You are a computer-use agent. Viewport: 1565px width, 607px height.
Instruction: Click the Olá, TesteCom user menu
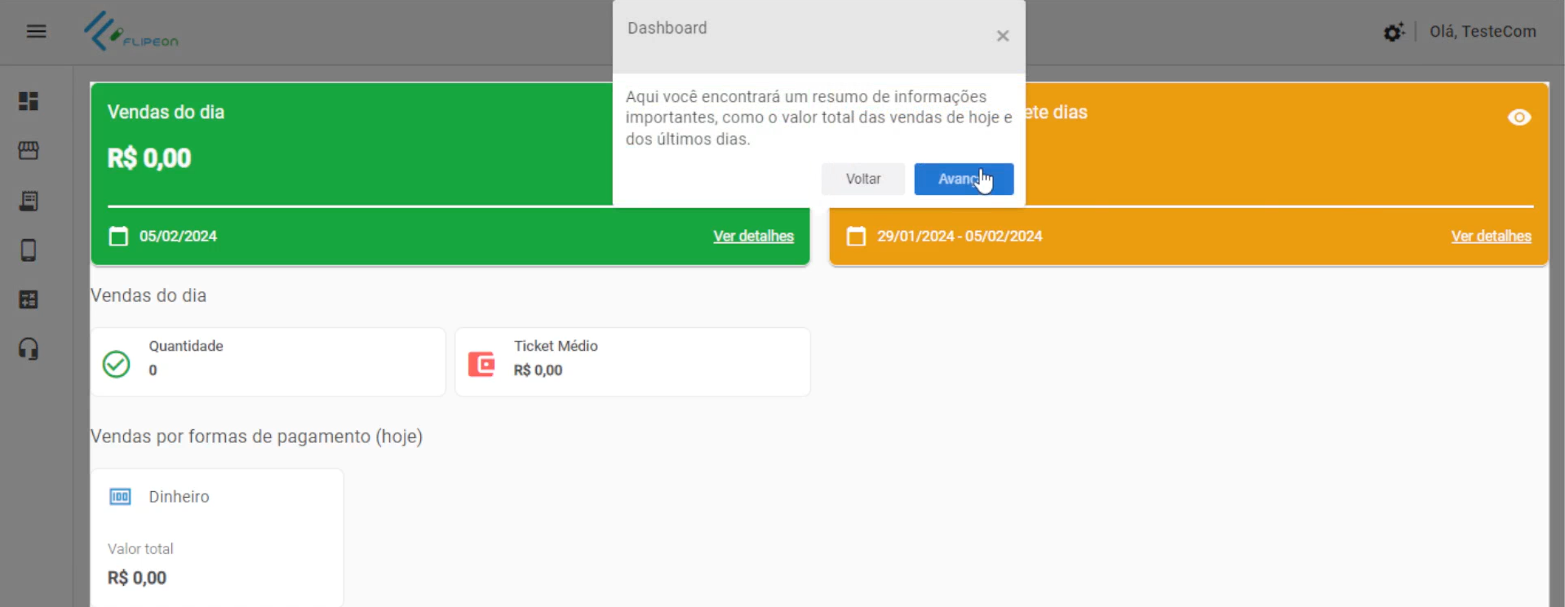pyautogui.click(x=1483, y=31)
